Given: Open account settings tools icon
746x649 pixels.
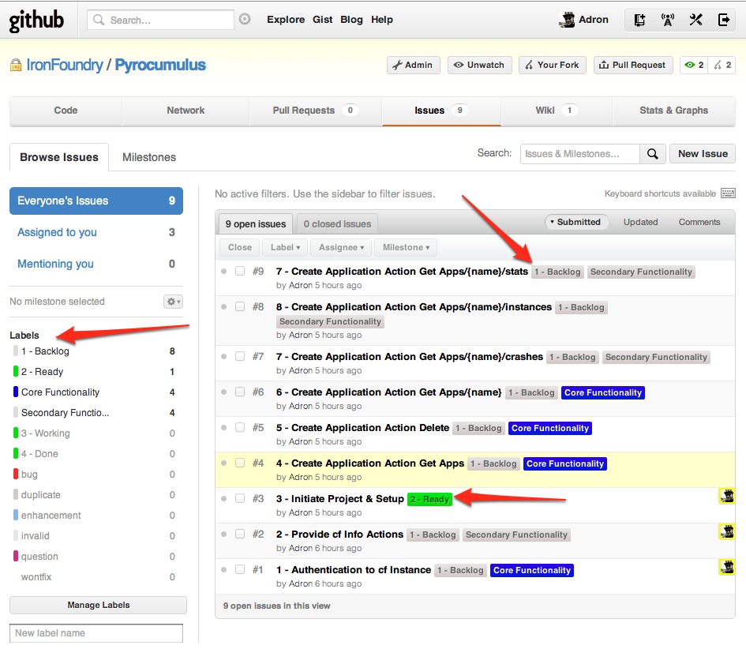Looking at the screenshot, I should tap(695, 20).
